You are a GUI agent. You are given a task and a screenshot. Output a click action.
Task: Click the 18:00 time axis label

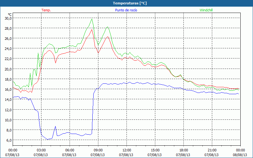(184, 150)
